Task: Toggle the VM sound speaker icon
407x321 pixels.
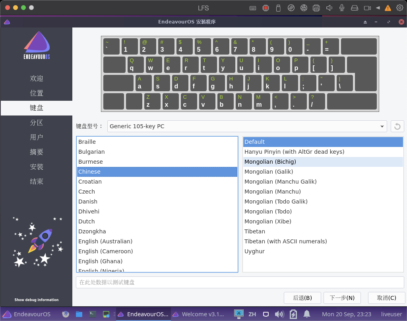Action: click(x=329, y=8)
